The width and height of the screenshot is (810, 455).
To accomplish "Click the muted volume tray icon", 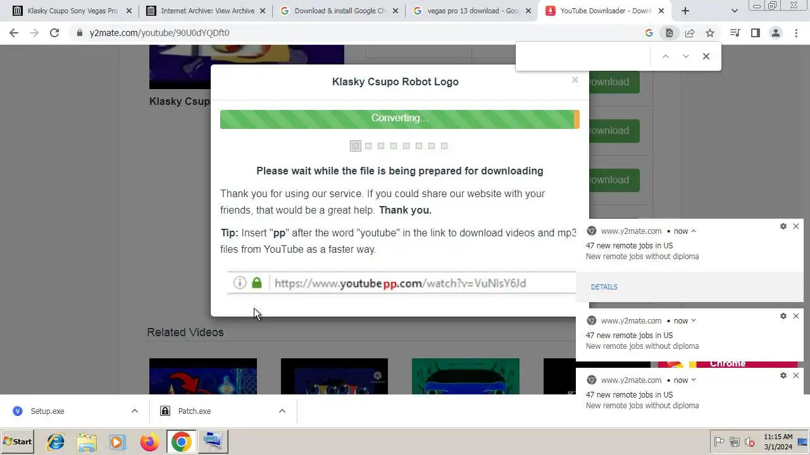I will (x=750, y=442).
